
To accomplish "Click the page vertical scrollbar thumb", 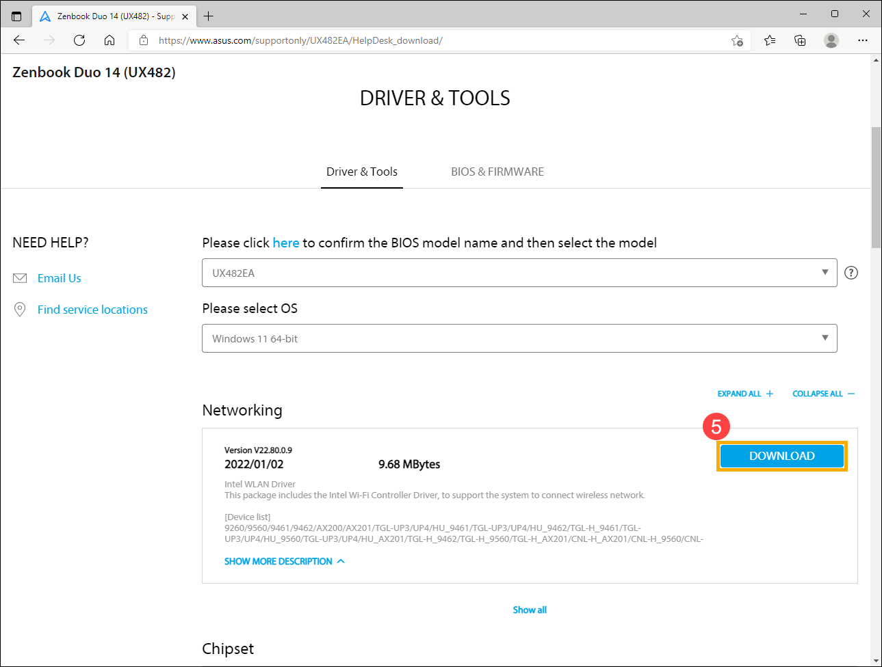I will 876,187.
